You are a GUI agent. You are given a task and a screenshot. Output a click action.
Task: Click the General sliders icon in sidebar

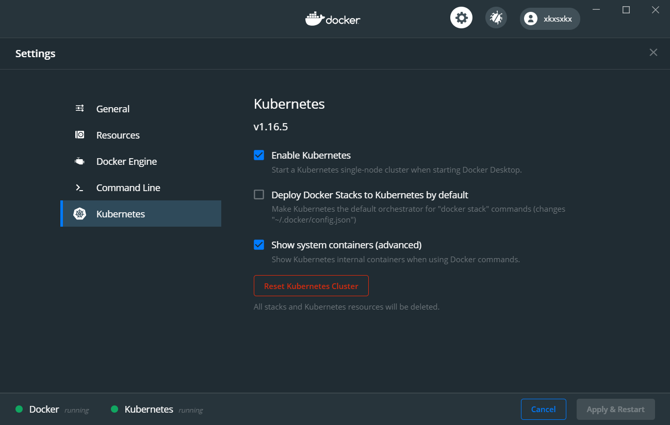pyautogui.click(x=79, y=108)
